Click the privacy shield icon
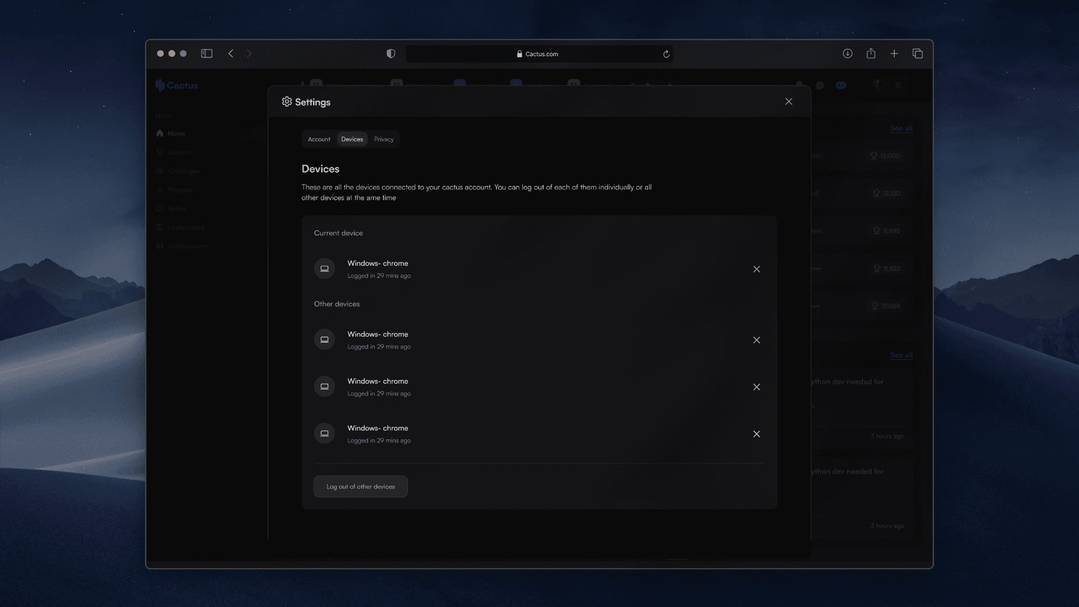Viewport: 1079px width, 607px height. coord(391,54)
